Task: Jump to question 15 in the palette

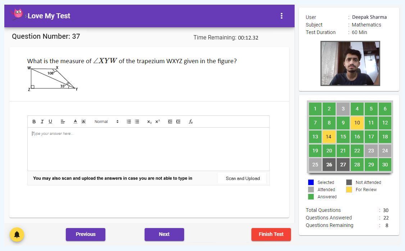Action: click(343, 137)
